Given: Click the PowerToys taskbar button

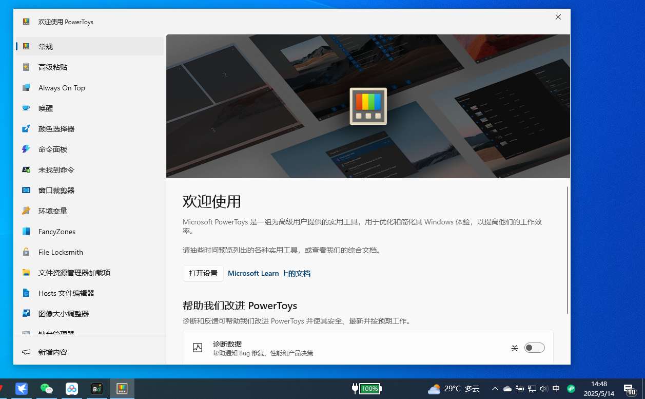Looking at the screenshot, I should click(122, 389).
